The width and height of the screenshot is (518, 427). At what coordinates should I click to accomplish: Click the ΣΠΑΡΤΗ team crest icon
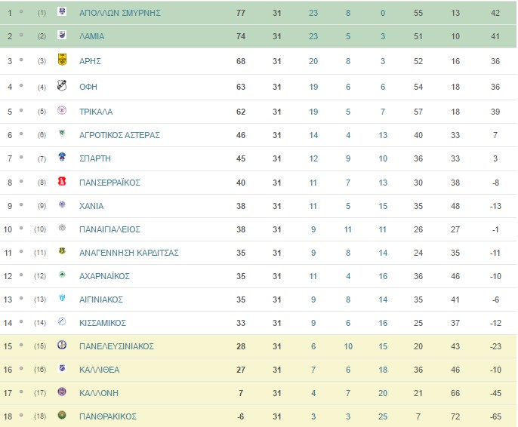pyautogui.click(x=62, y=157)
